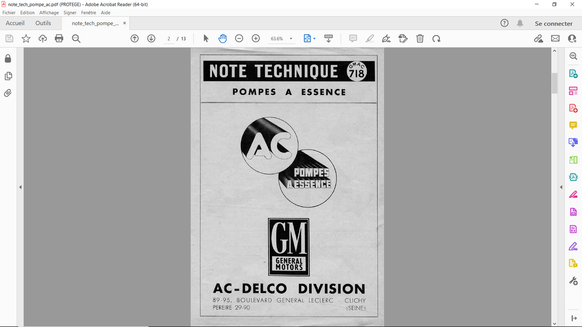Show notifications with the bell icon
This screenshot has height=327, width=582.
520,23
